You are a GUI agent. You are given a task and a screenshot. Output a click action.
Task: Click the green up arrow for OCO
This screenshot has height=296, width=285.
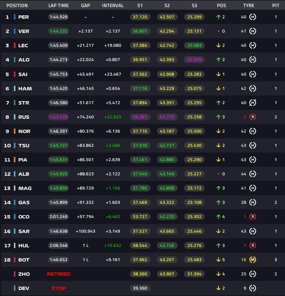(218, 217)
